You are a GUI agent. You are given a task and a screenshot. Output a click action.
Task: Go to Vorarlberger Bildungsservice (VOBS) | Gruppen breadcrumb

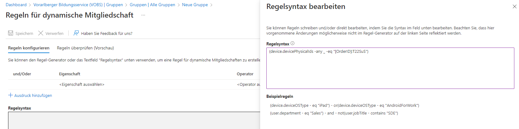click(78, 5)
